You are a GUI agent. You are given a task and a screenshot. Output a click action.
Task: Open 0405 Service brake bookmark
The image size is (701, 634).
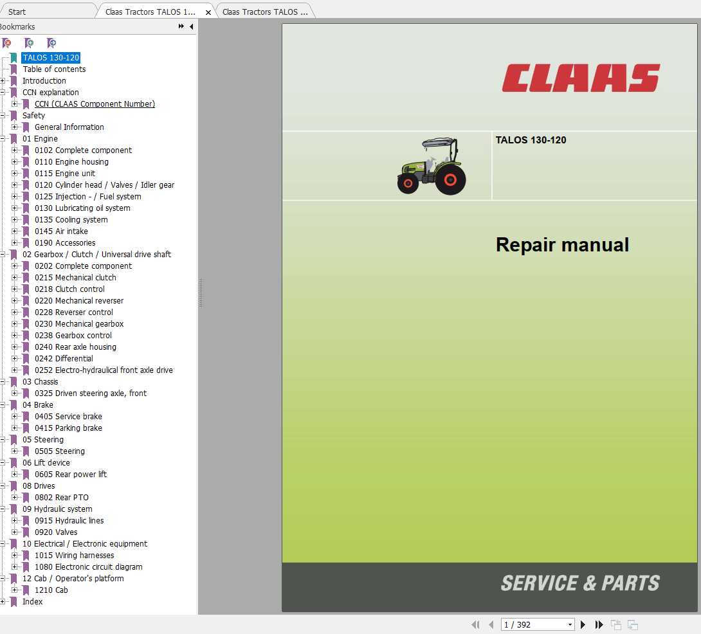[x=68, y=417]
